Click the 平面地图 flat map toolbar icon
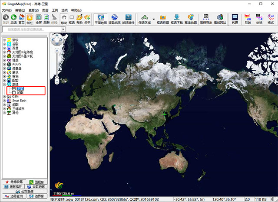 click(101, 19)
